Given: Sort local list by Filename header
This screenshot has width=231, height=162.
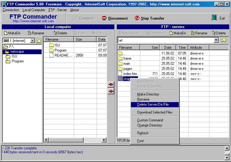Looking at the screenshot, I should coord(59,39).
